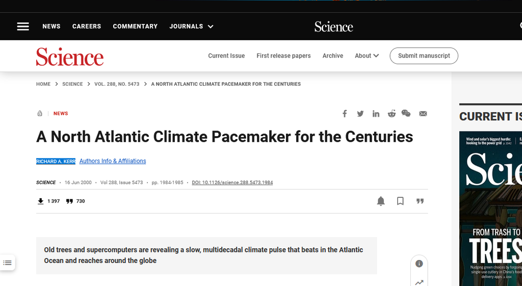The width and height of the screenshot is (522, 286).
Task: Open the current issue cover thumbnail
Action: point(491,209)
